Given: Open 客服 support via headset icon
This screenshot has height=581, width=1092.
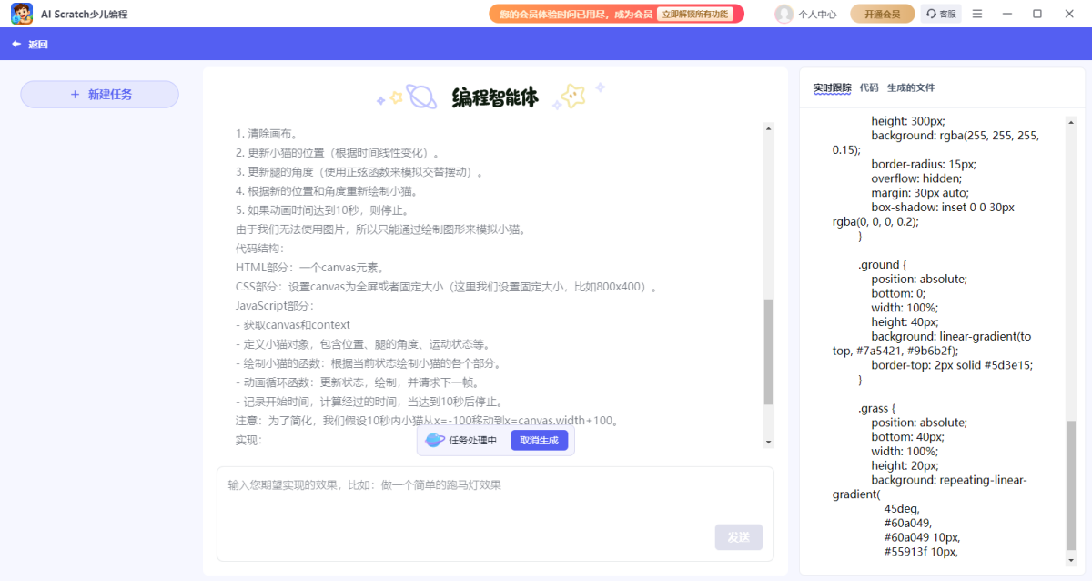Looking at the screenshot, I should point(942,14).
